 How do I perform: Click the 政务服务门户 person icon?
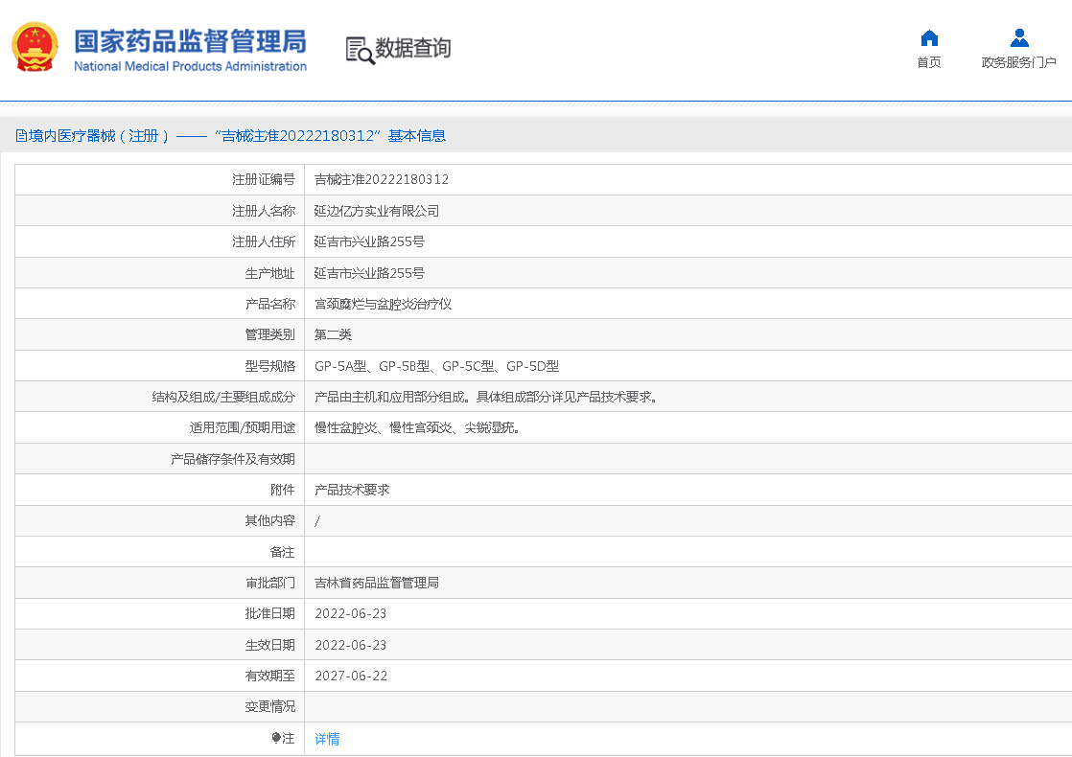point(1018,38)
